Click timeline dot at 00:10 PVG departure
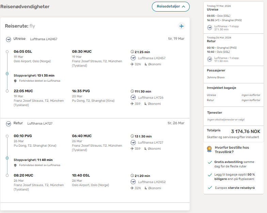Viewport: 267px width, 213px height. (x=7, y=136)
